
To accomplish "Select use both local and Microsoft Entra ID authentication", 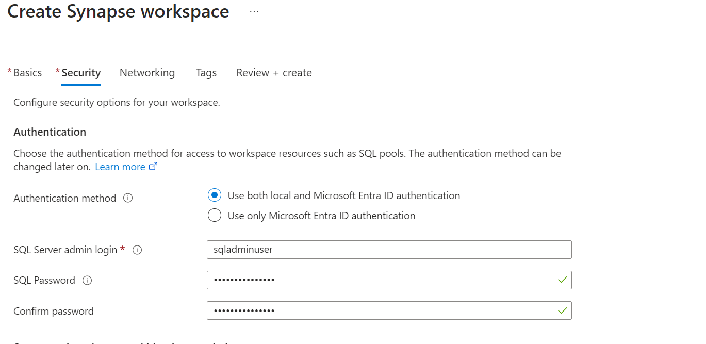I will (214, 195).
